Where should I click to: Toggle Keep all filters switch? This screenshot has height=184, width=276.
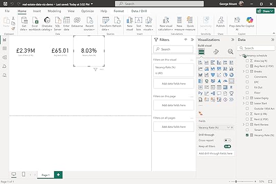(227, 146)
